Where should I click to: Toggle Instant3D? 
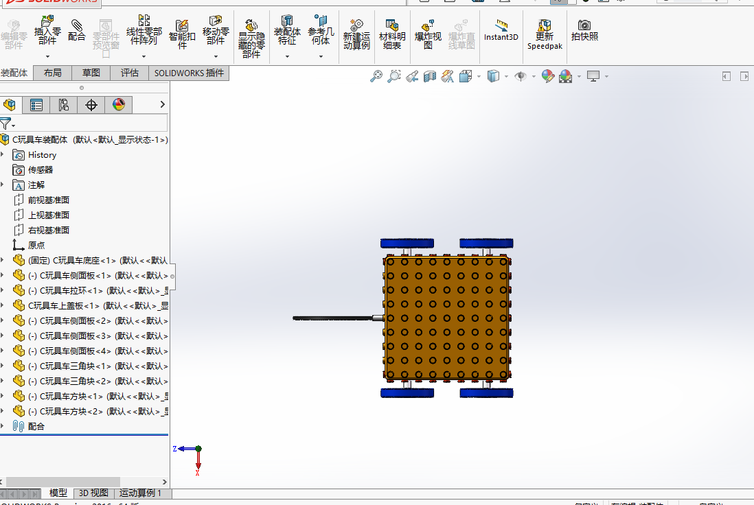pyautogui.click(x=501, y=30)
